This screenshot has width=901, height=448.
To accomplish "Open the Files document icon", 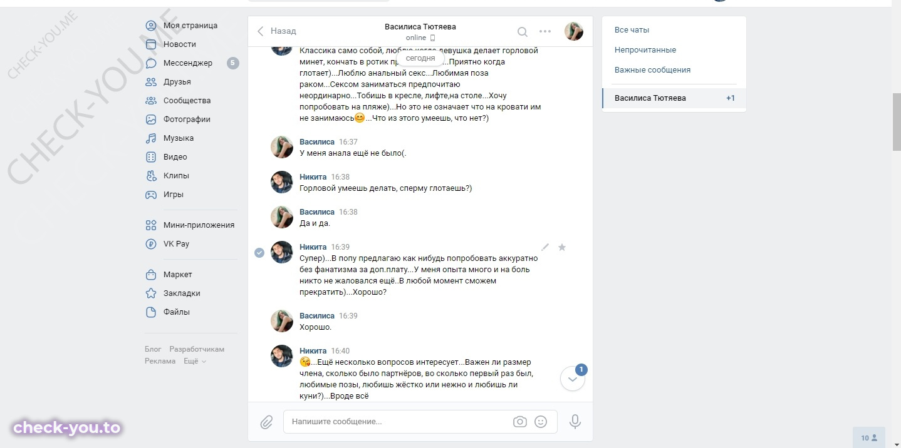I will pyautogui.click(x=151, y=312).
